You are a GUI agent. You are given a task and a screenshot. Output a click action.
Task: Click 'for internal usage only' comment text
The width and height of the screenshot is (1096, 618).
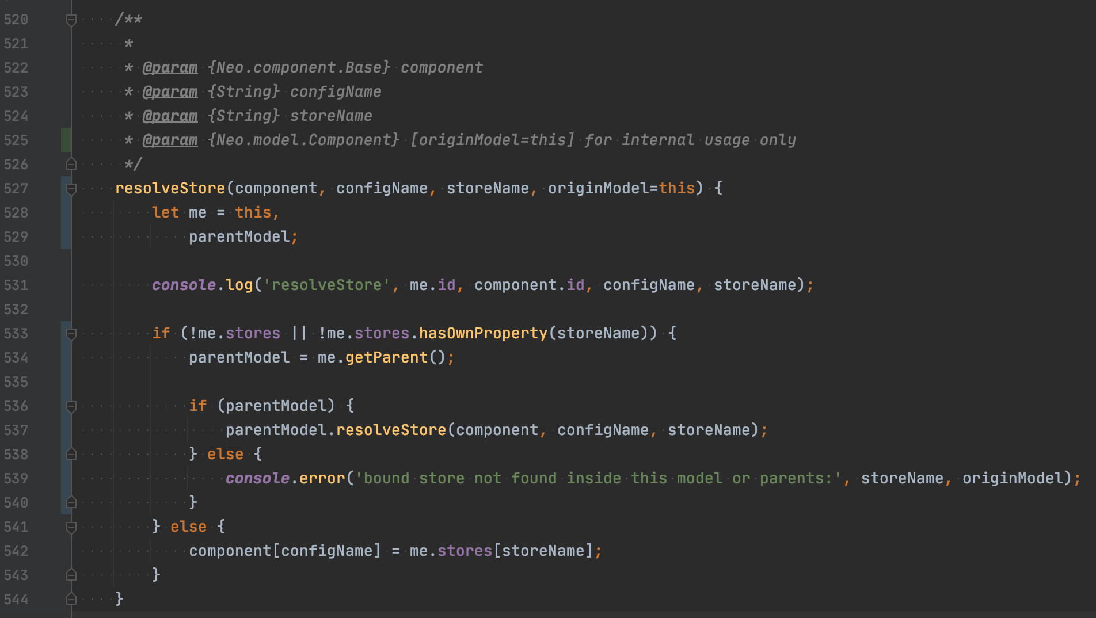[x=690, y=140]
